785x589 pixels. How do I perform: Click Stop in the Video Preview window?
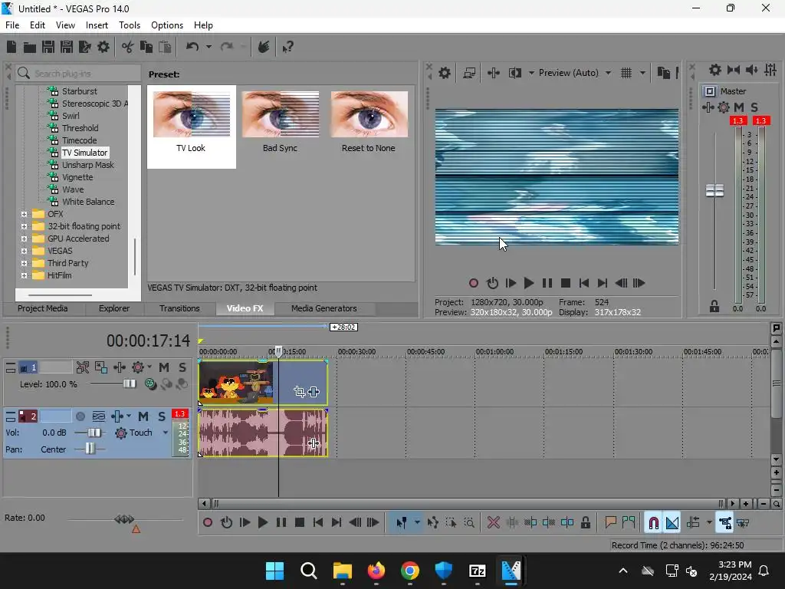(565, 283)
